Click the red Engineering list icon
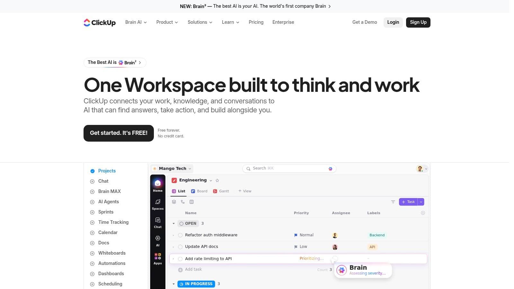Screen dimensions: 514x289 (174, 180)
